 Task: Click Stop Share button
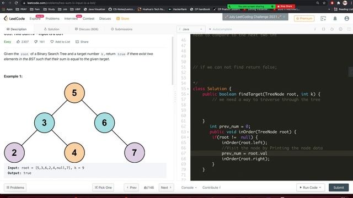tap(285, 6)
